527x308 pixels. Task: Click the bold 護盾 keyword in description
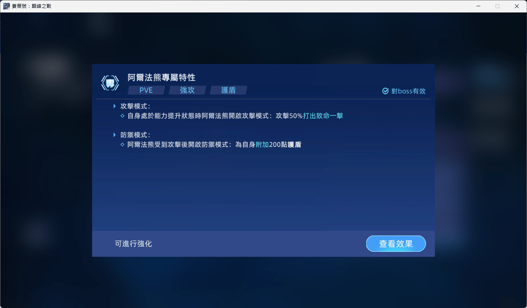click(294, 145)
